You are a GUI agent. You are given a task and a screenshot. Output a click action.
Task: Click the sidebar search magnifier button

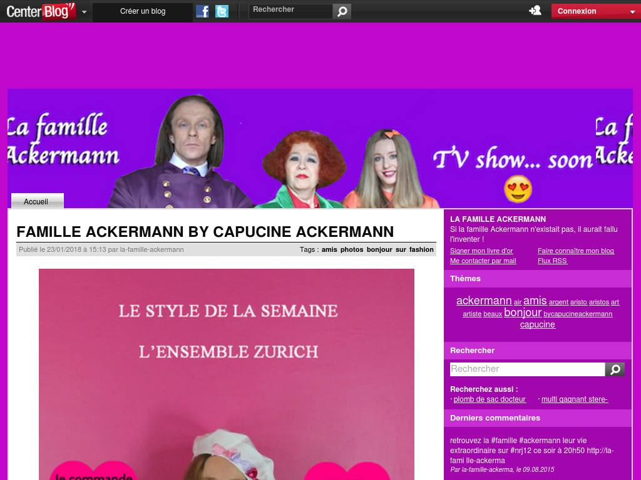pyautogui.click(x=615, y=369)
